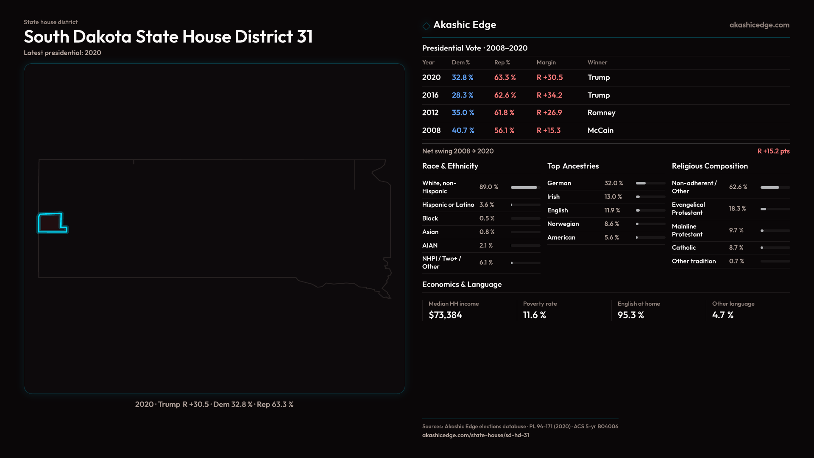The width and height of the screenshot is (814, 458).
Task: Click the R +15.2 pts net swing value
Action: 773,151
